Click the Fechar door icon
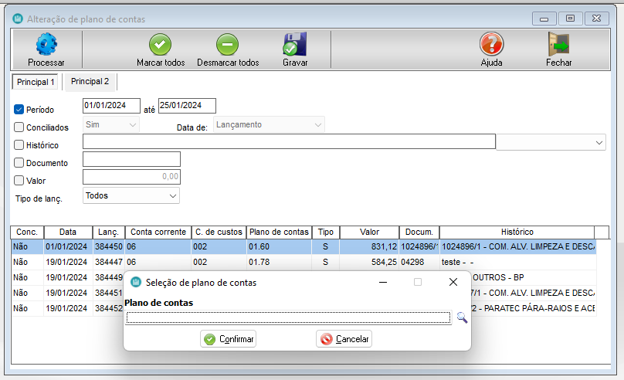Screen dimensions: 624x380 point(558,45)
